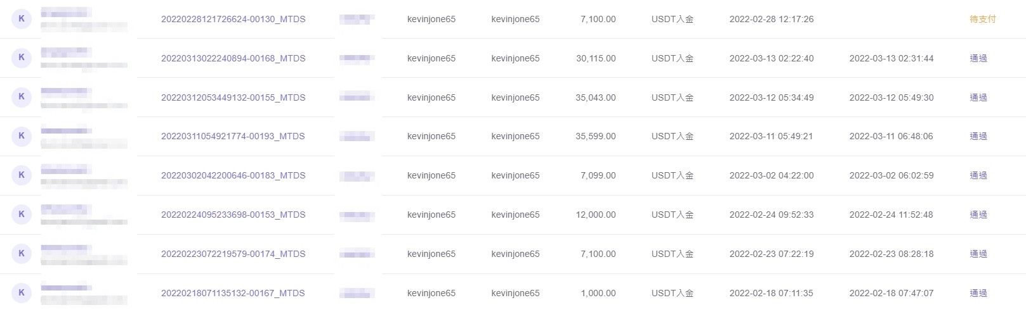Screen dimensions: 1026x312
Task: Open order 20220302042200646-00183_MTDS
Action: (233, 175)
